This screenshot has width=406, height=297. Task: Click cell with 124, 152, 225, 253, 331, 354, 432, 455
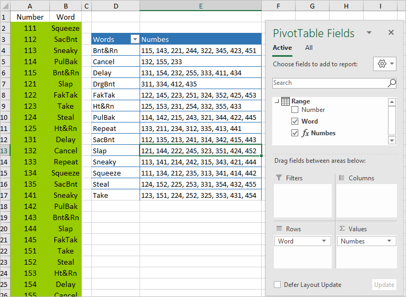coord(201,184)
